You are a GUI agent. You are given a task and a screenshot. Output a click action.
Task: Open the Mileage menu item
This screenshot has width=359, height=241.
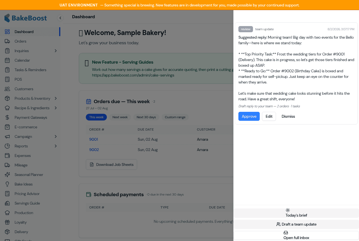click(30, 165)
